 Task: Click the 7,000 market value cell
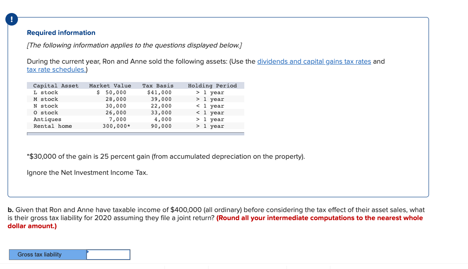coord(117,119)
